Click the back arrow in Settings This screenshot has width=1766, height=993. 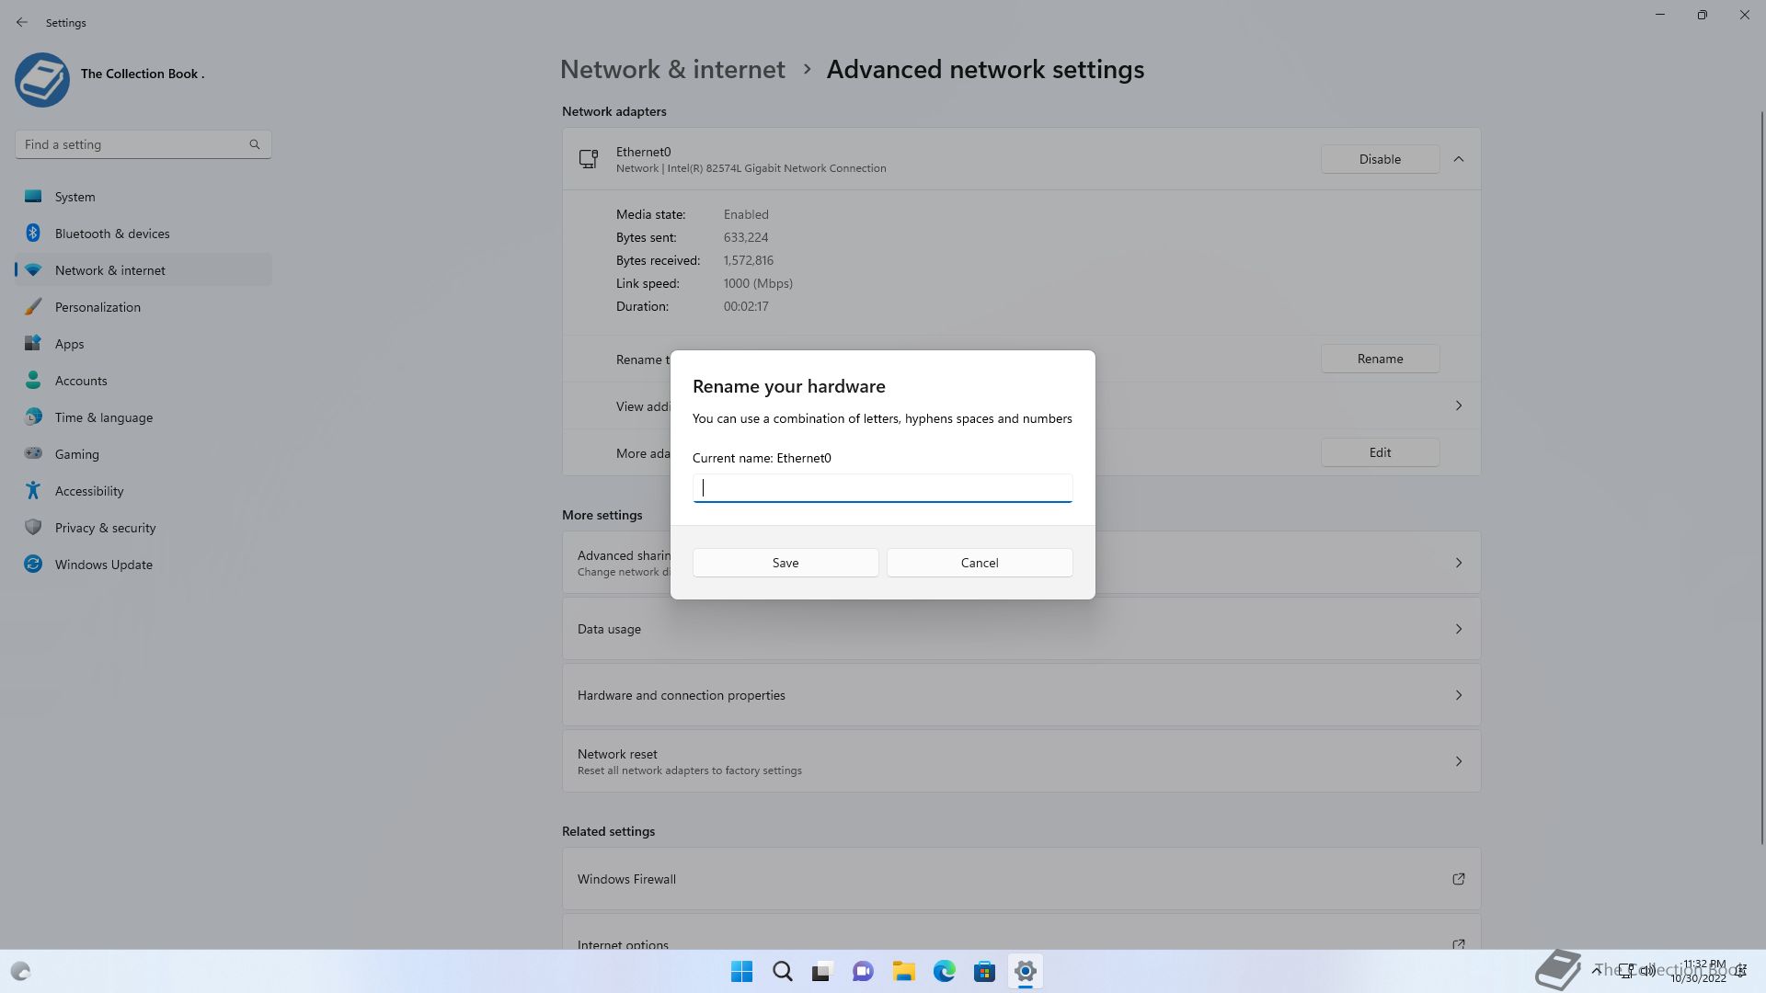coord(22,22)
